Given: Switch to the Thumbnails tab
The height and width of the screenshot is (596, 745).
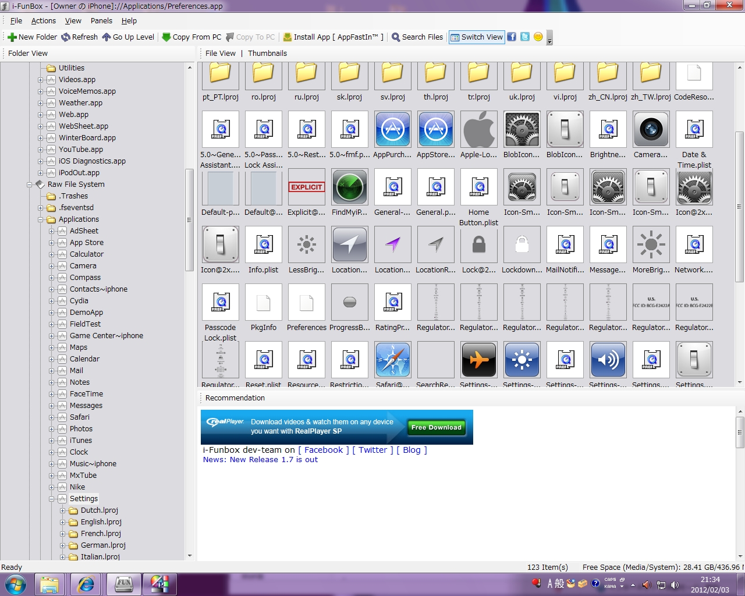Looking at the screenshot, I should (x=268, y=53).
